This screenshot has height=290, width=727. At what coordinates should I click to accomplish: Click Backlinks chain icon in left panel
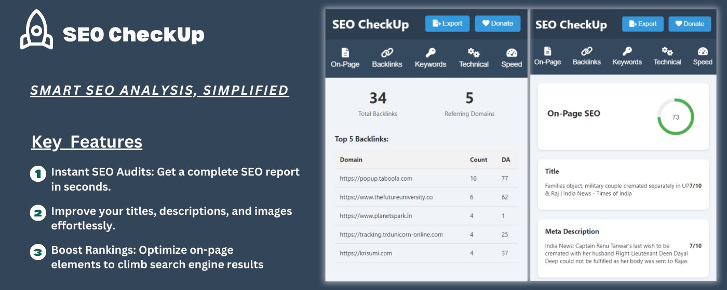point(387,52)
